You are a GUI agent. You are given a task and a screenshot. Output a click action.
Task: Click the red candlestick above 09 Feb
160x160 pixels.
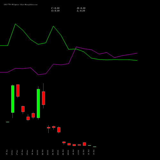69,144
